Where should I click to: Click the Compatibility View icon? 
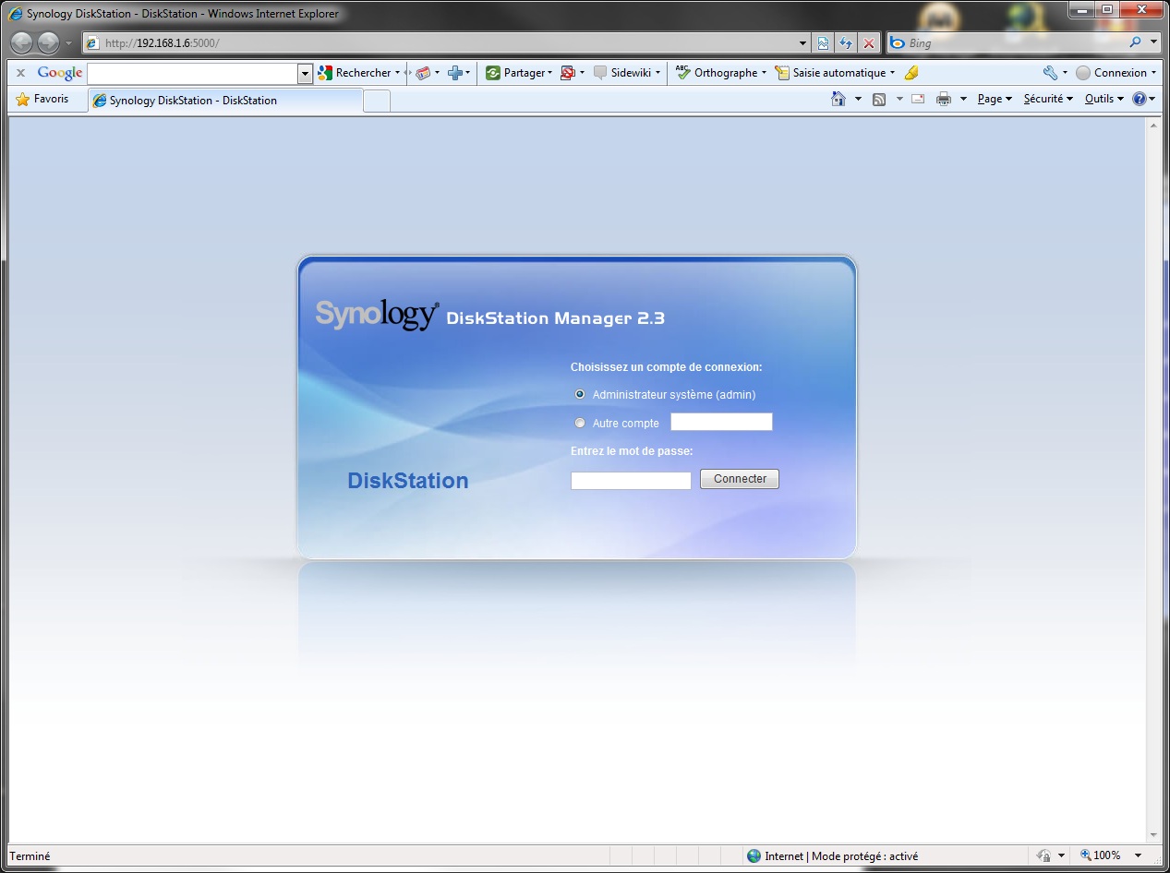tap(823, 43)
